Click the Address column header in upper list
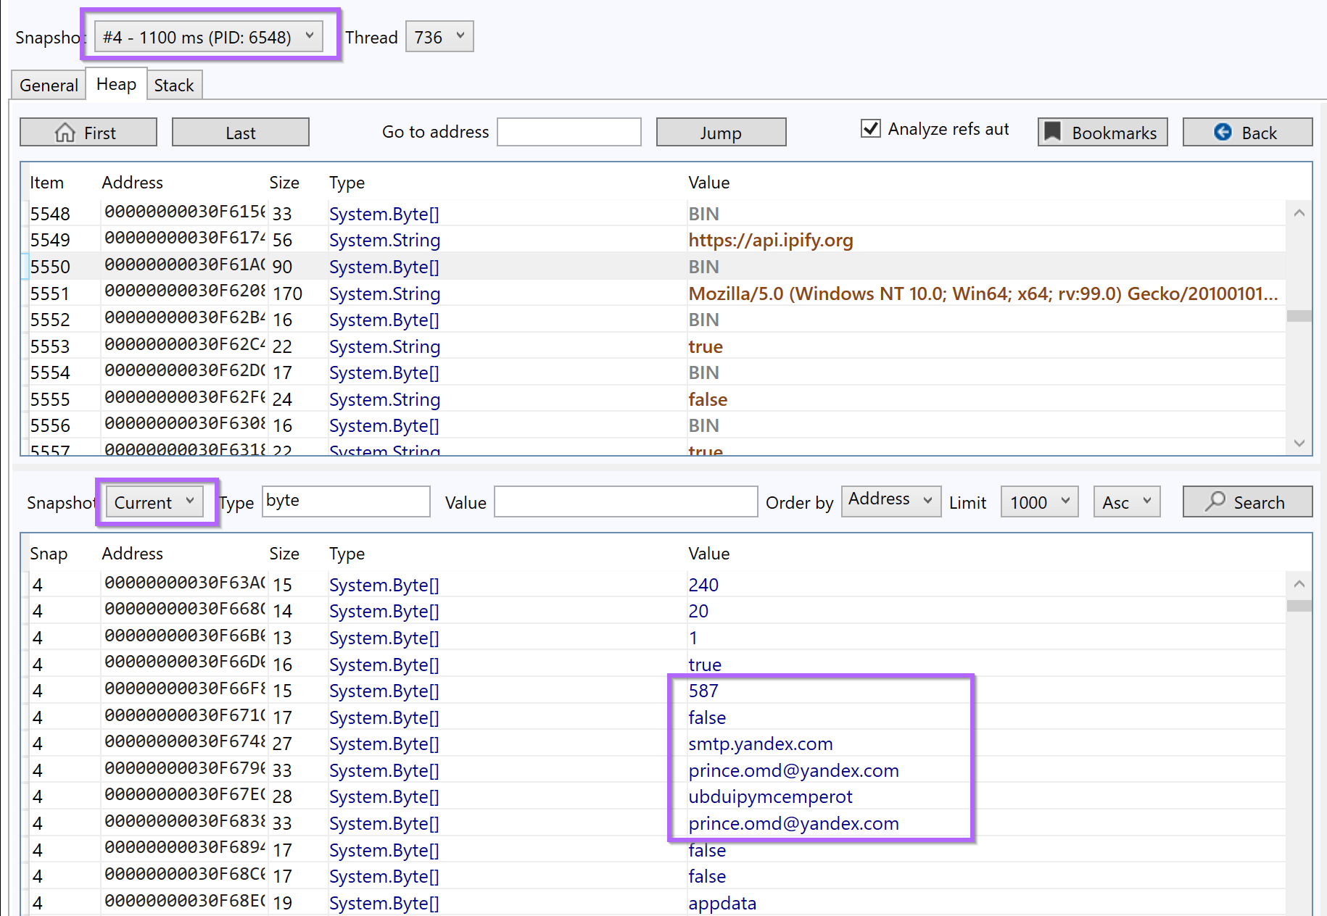This screenshot has height=916, width=1327. point(132,183)
